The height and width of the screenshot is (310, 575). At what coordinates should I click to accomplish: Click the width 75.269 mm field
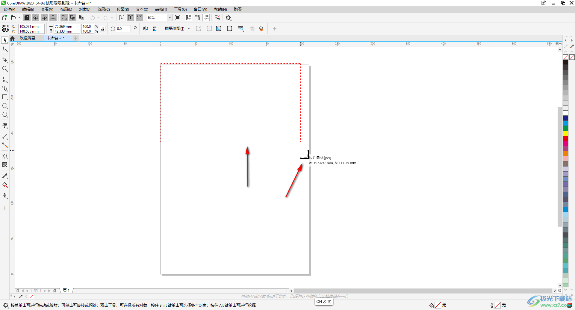coord(66,26)
